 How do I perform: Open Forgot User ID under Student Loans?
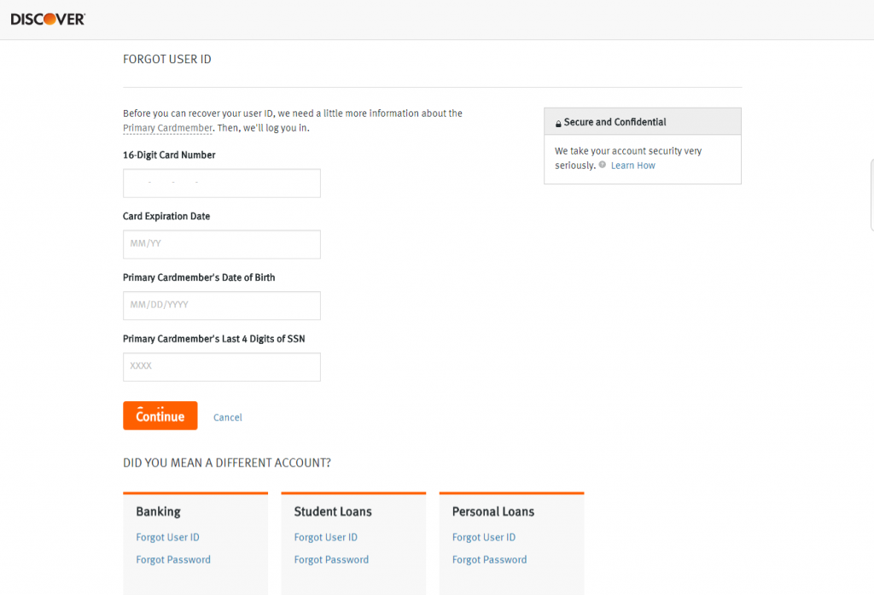tap(325, 537)
